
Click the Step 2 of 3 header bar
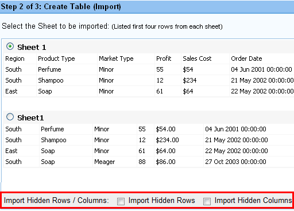tap(147, 7)
